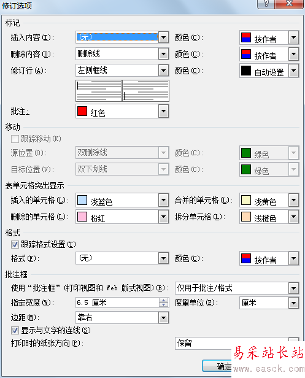Open the 度量单位 厘米 dropdown
This screenshot has height=378, width=305.
click(293, 303)
